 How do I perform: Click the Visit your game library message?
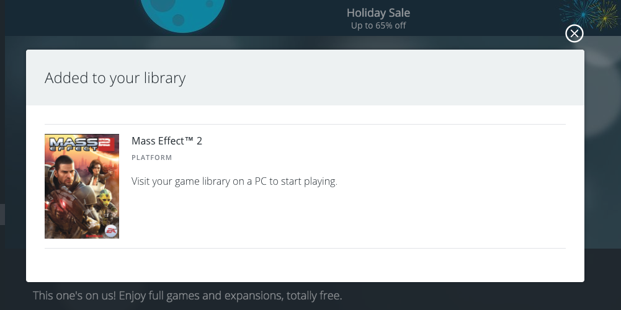coord(234,182)
